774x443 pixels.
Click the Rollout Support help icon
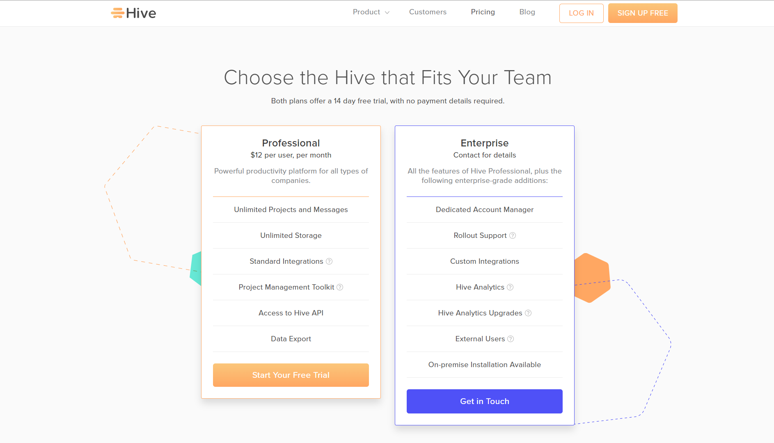click(513, 235)
